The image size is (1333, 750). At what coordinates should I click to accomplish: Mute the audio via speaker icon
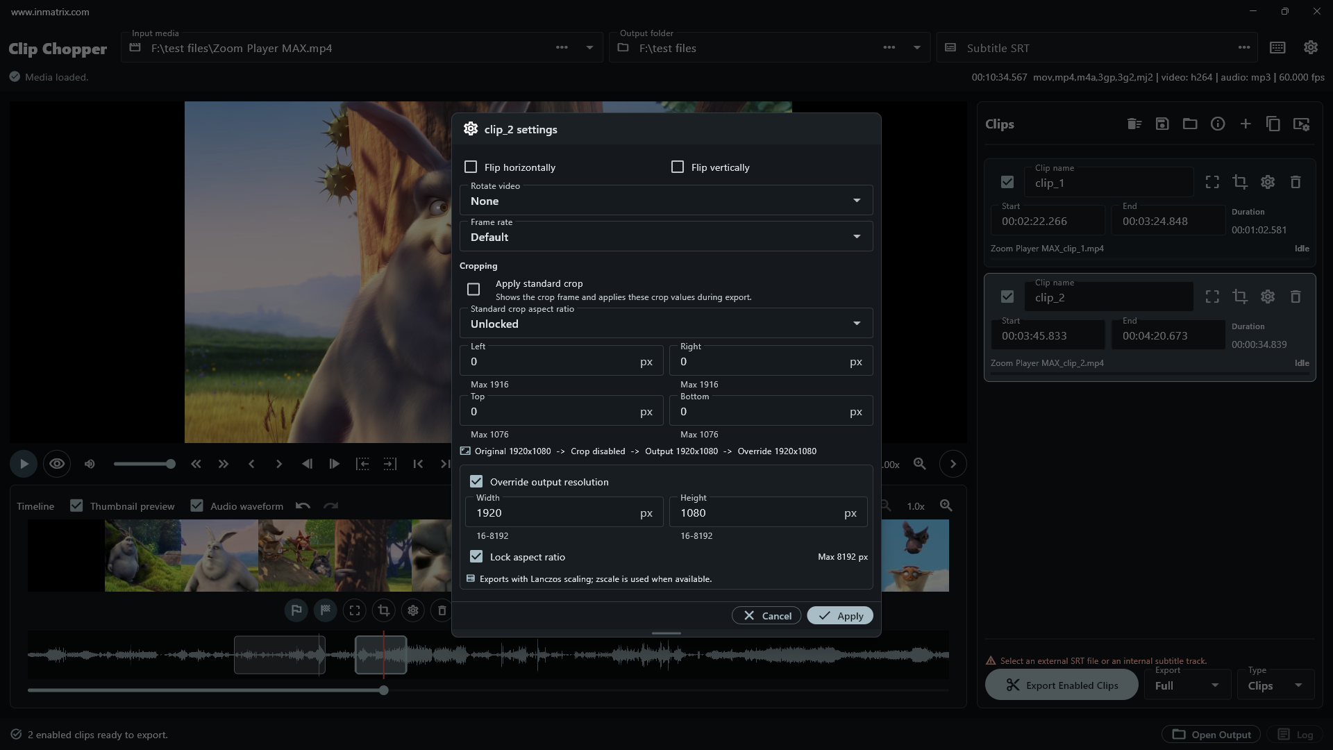(90, 464)
